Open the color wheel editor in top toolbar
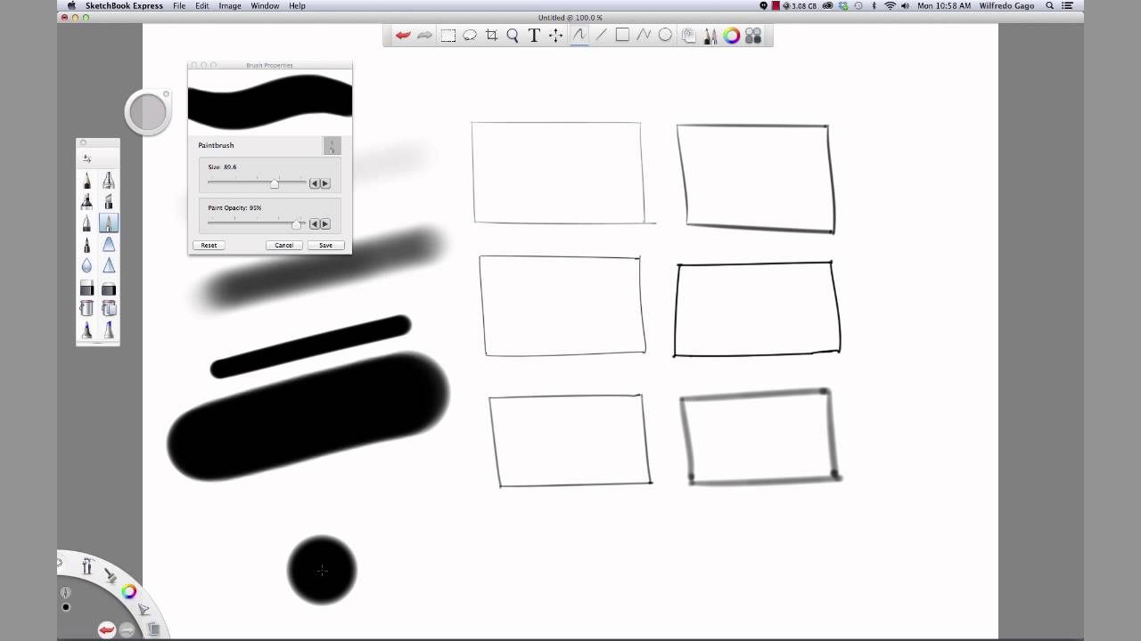The height and width of the screenshot is (641, 1141). tap(732, 36)
